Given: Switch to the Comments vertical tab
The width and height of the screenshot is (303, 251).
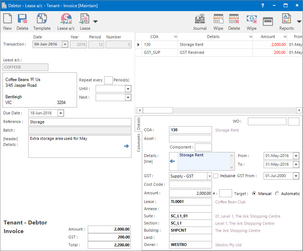Looking at the screenshot, I should [x=139, y=143].
